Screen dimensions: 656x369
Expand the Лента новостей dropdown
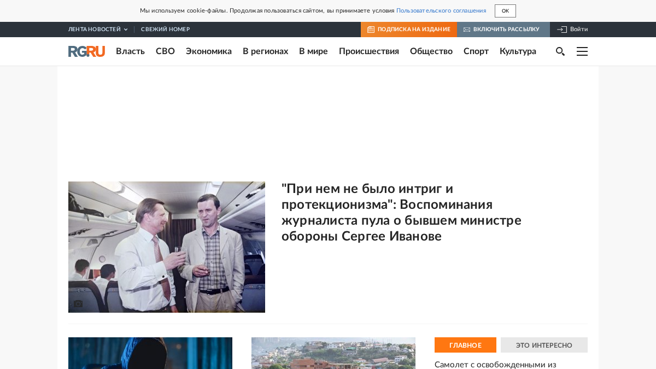point(98,30)
